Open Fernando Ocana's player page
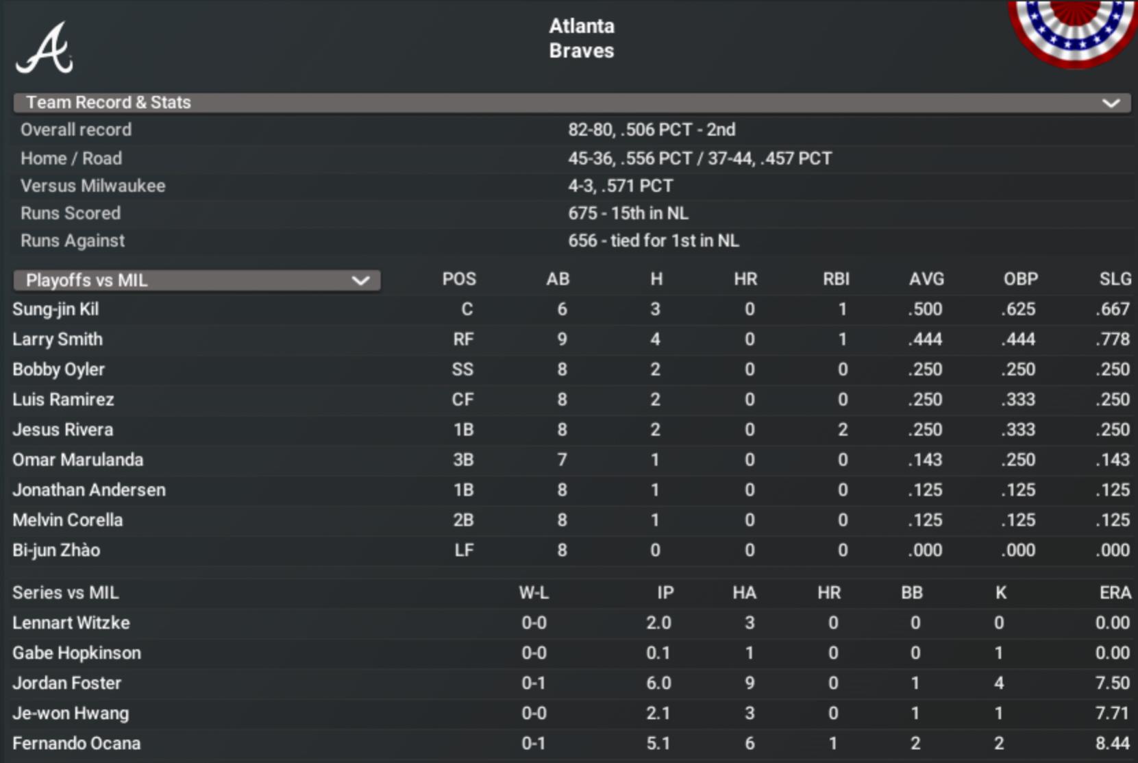 pos(76,744)
